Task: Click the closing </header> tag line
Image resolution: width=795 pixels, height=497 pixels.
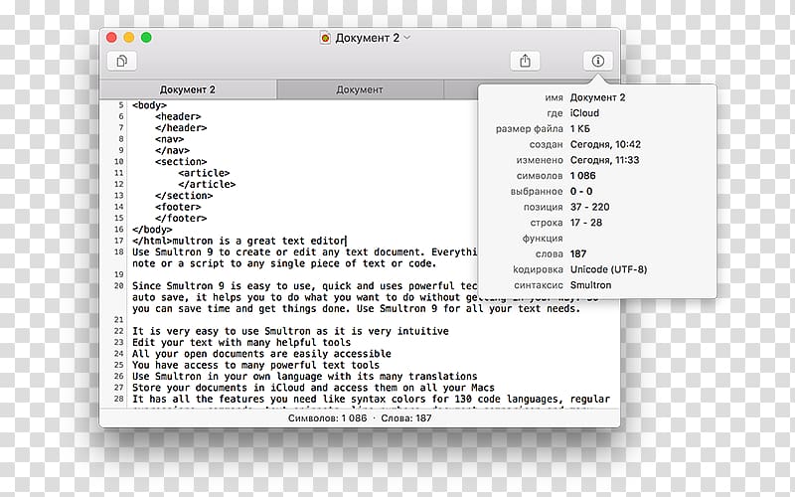Action: pos(181,128)
